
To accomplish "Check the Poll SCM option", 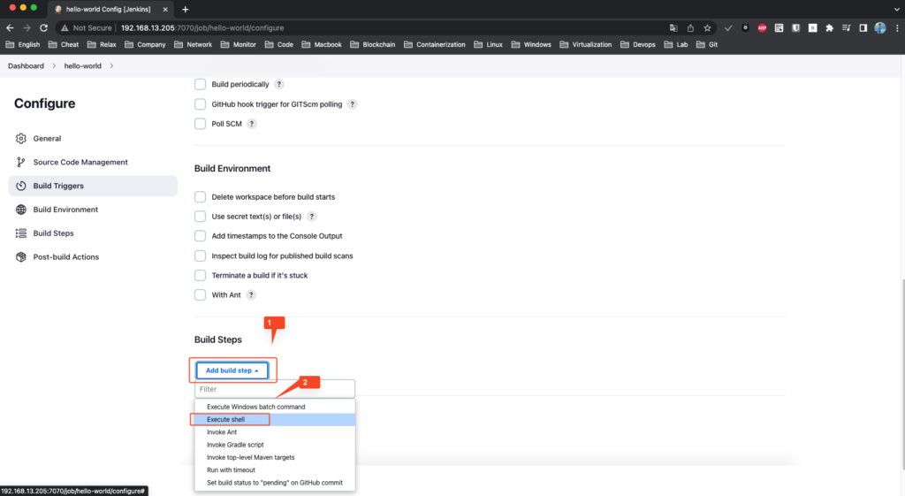I will click(x=201, y=124).
